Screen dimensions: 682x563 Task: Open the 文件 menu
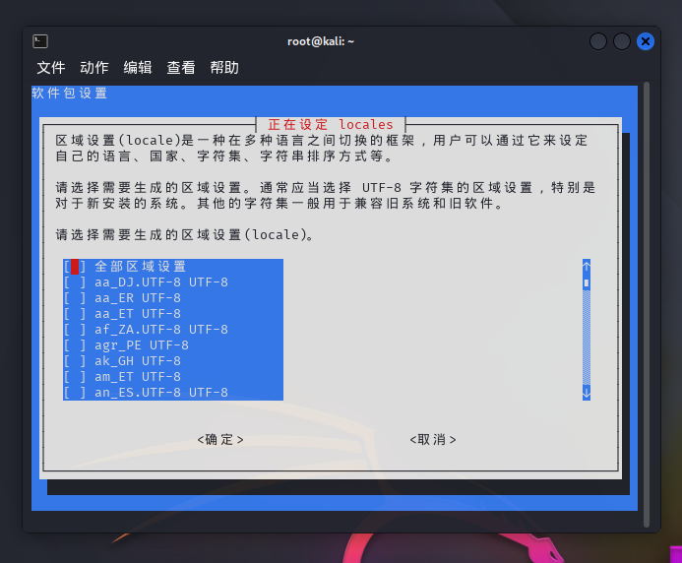[x=51, y=68]
